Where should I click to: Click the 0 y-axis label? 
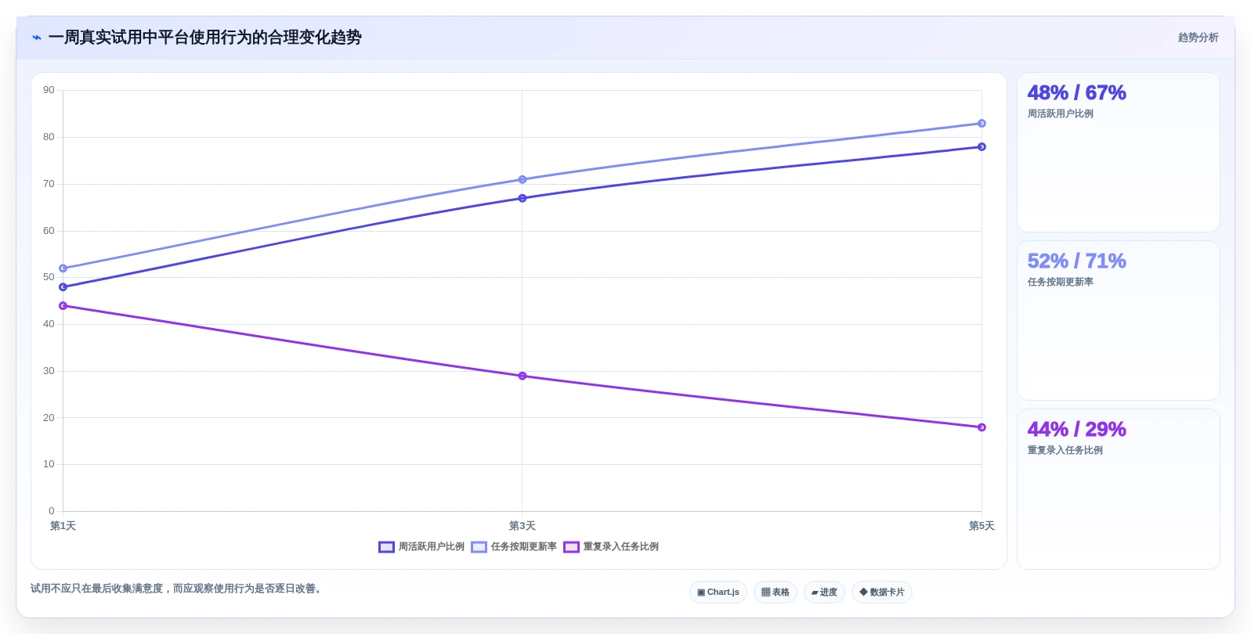52,511
